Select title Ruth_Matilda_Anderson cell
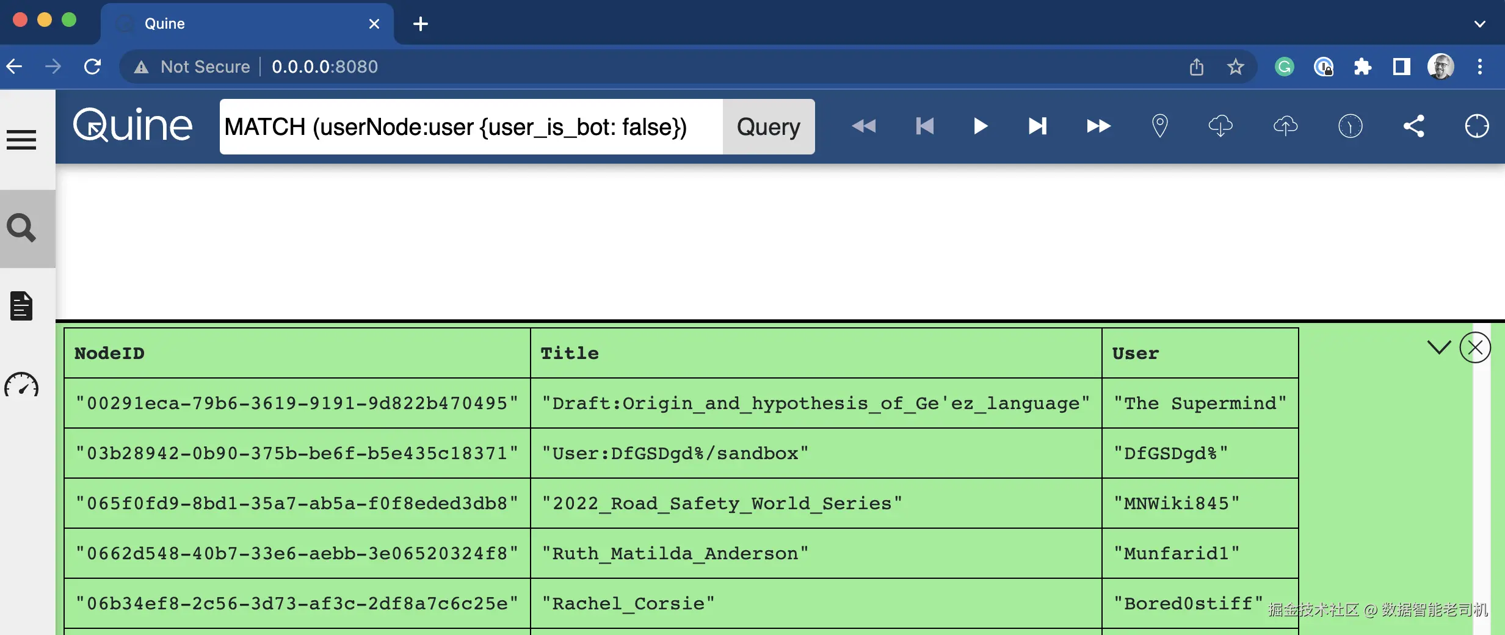The height and width of the screenshot is (635, 1505). coord(816,553)
